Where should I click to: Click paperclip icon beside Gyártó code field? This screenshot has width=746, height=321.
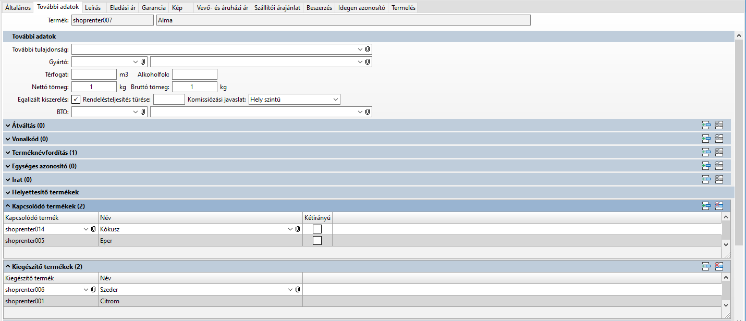143,61
